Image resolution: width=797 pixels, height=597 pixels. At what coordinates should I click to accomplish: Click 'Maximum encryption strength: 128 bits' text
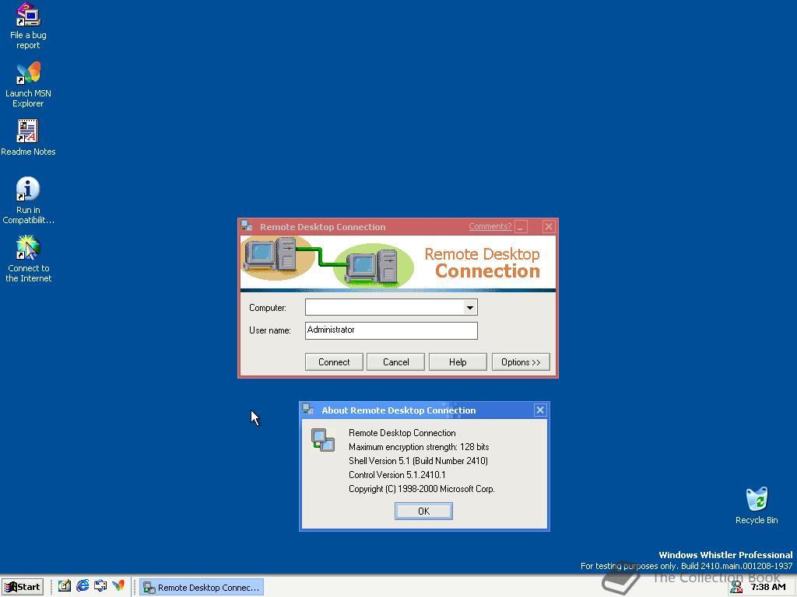tap(419, 447)
